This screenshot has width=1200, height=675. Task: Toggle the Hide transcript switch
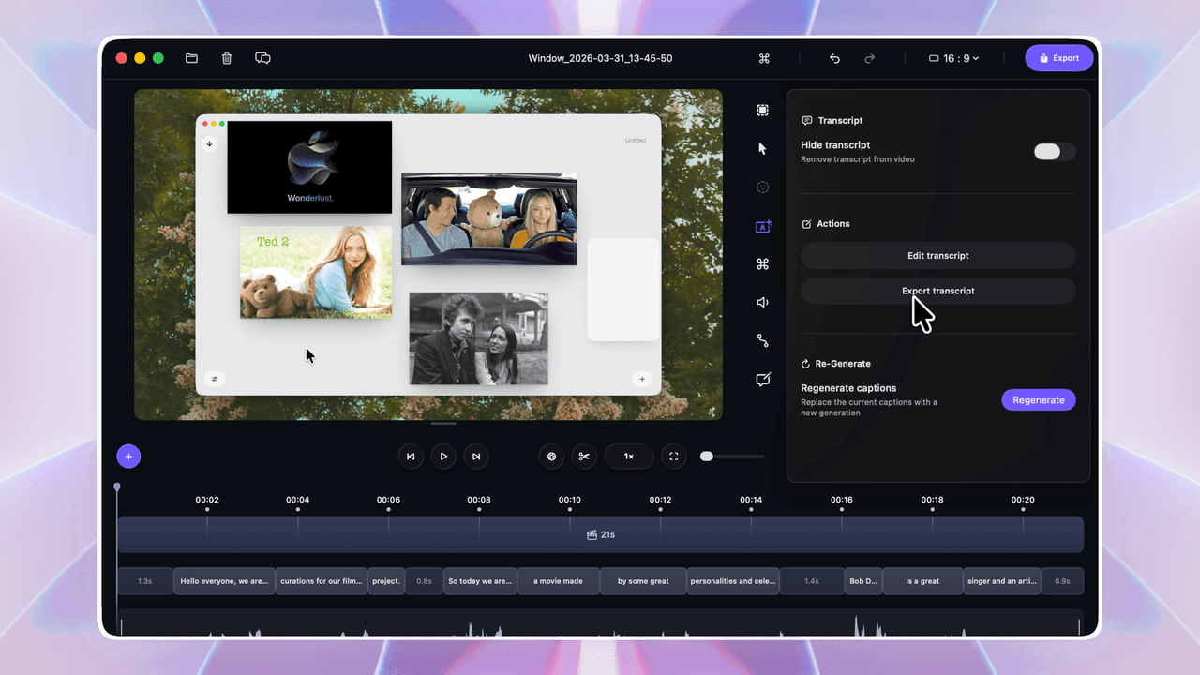pyautogui.click(x=1054, y=152)
